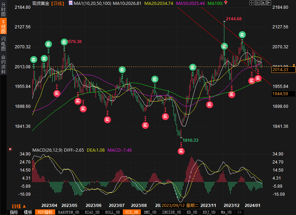Click the sell marker below 2144.68 peak

tap(224, 46)
